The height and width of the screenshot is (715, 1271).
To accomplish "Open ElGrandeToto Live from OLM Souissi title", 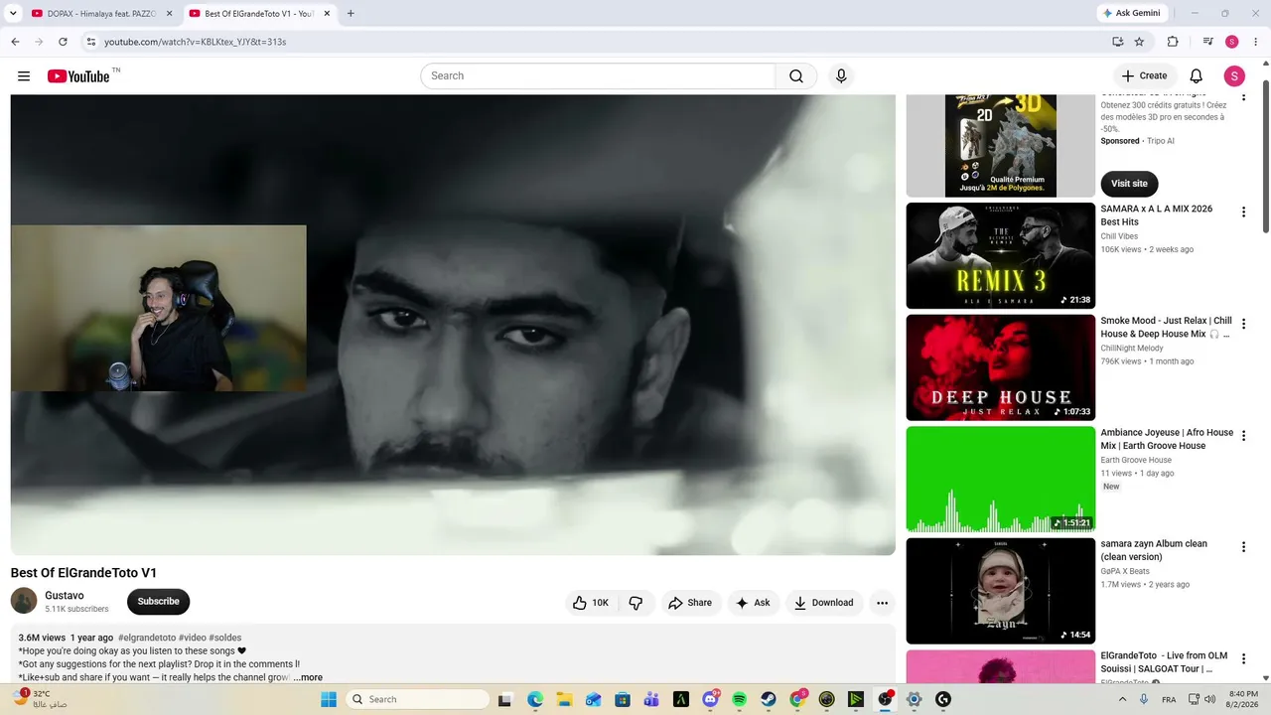I will coord(1165,662).
